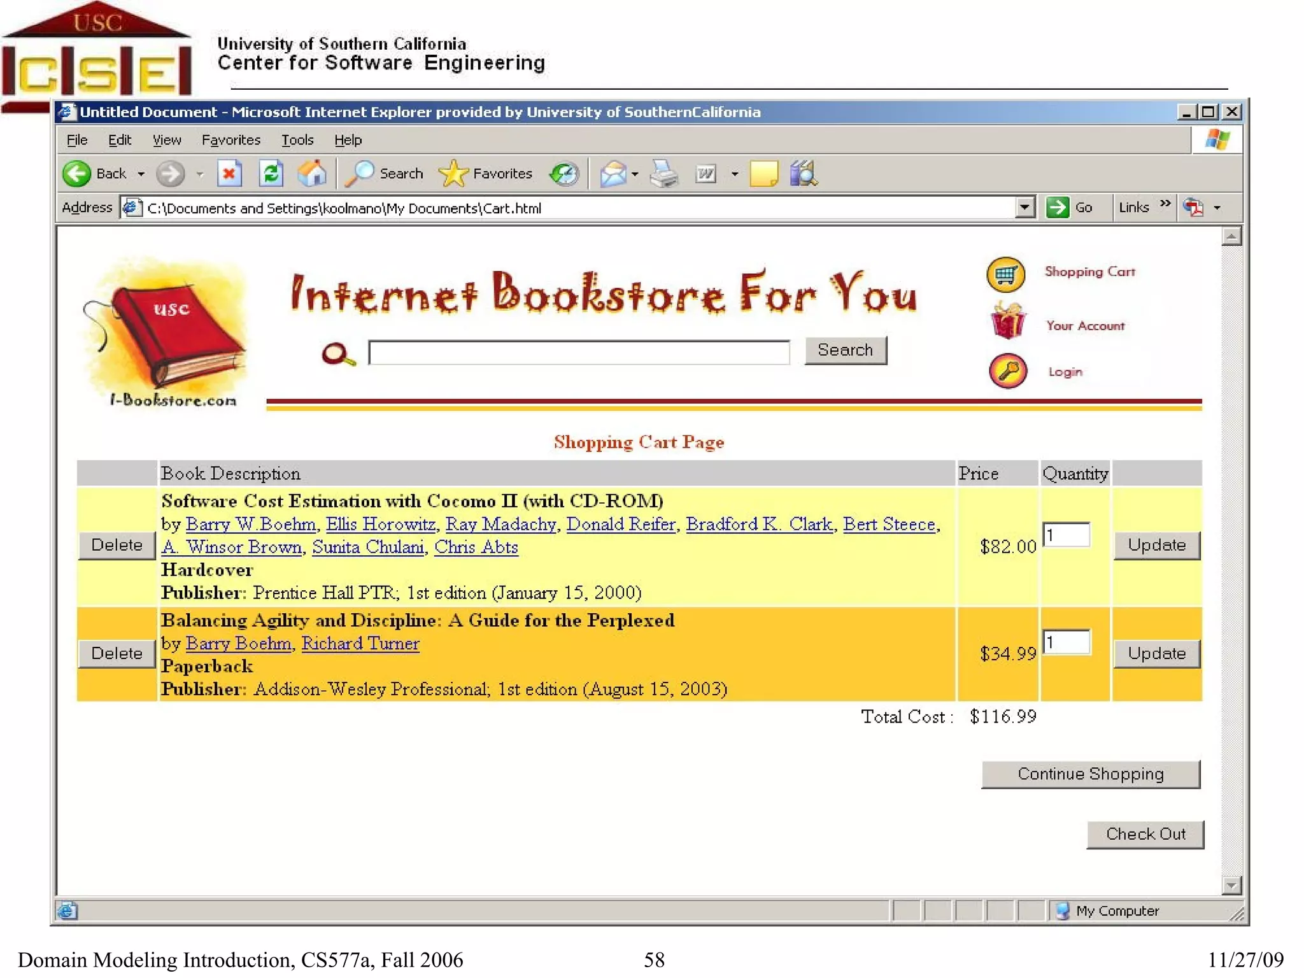Screen dimensions: 1304x978
Task: Open the Mail toolbar icon
Action: pos(613,173)
